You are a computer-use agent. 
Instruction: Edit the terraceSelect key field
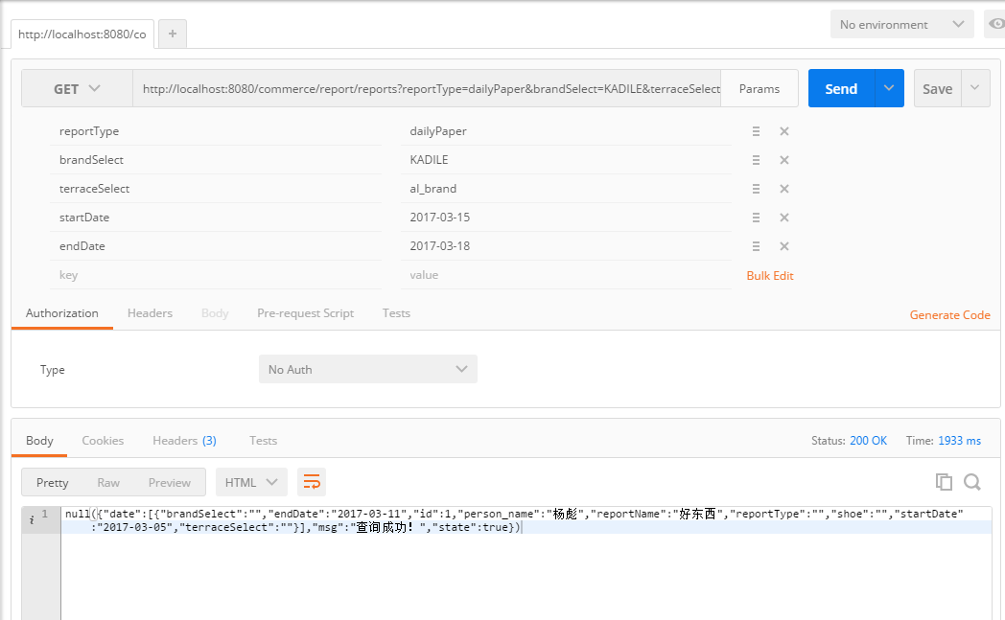coord(216,189)
